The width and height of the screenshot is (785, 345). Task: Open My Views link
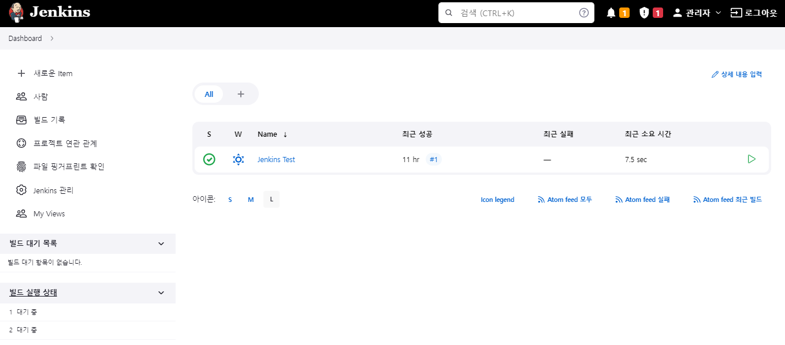click(x=49, y=213)
